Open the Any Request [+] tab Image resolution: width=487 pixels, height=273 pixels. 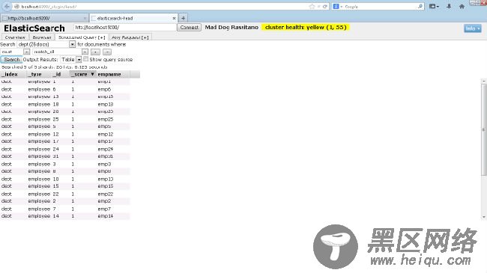coord(130,37)
